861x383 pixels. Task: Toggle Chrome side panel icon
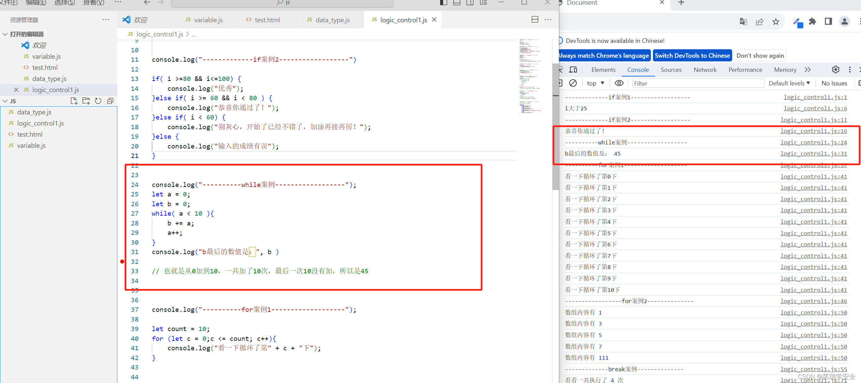[828, 22]
